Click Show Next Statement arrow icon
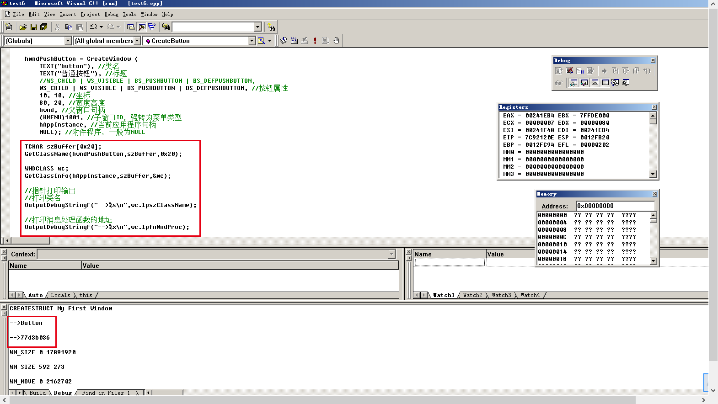Viewport: 718px width, 404px height. 605,71
